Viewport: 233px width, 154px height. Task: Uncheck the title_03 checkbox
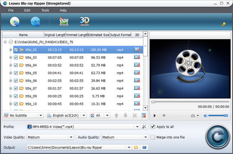pyautogui.click(x=16, y=57)
